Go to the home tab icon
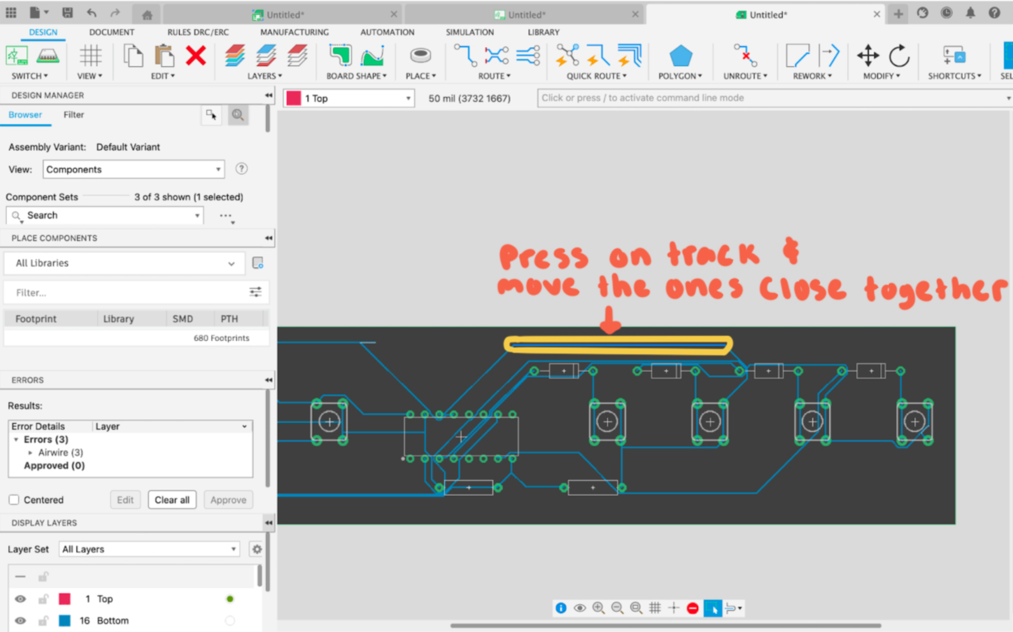The height and width of the screenshot is (632, 1013). point(147,15)
